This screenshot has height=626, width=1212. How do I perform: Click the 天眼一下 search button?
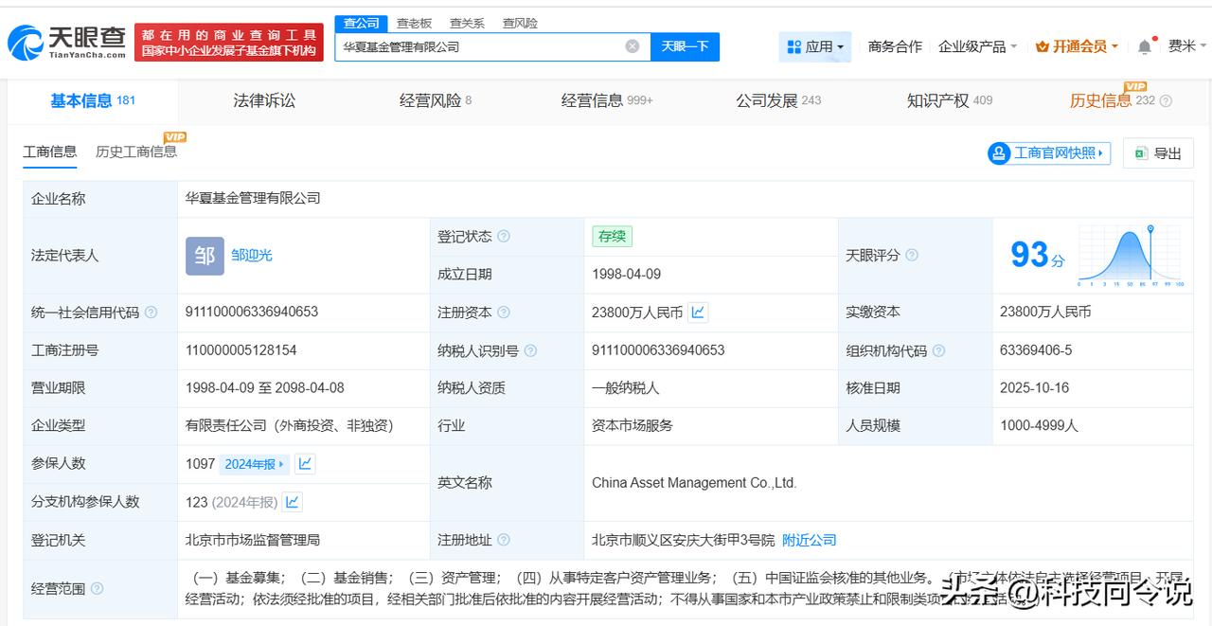click(x=685, y=46)
